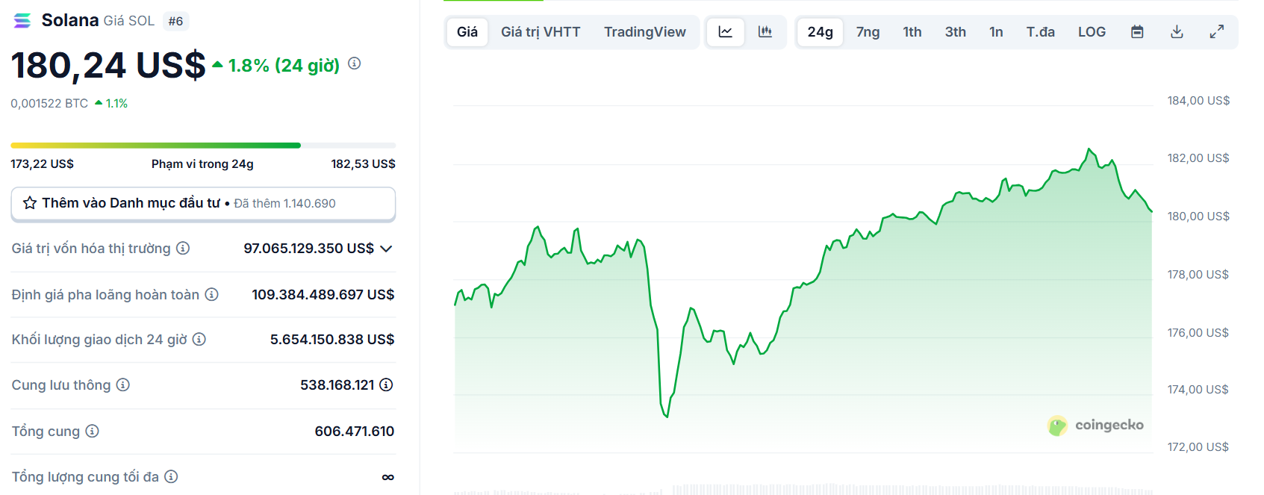Open the calendar date range picker
Viewport: 1264px width, 495px height.
tap(1137, 32)
